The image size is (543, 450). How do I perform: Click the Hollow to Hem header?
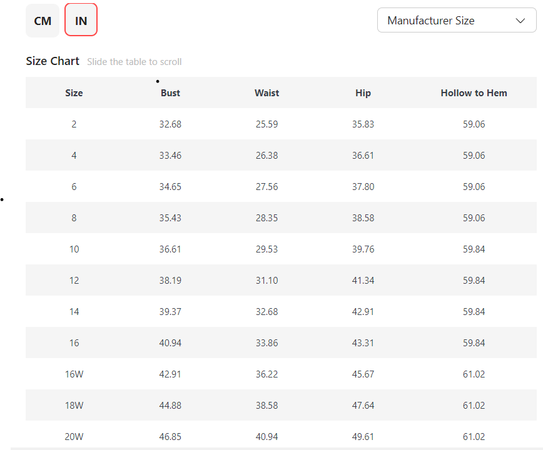click(x=474, y=93)
